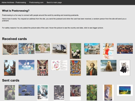Open the bunny with pink bow postcard
135x101 pixels.
(42, 68)
